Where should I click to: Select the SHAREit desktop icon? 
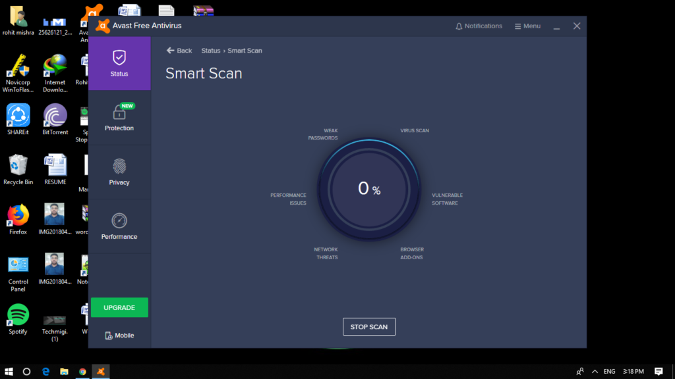[18, 120]
